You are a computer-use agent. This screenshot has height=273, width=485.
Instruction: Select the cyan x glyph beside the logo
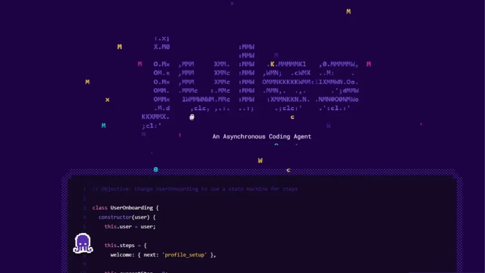[107, 99]
